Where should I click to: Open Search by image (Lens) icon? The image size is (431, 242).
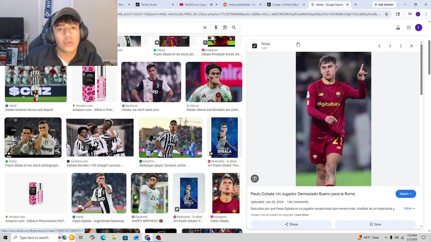pos(225,28)
